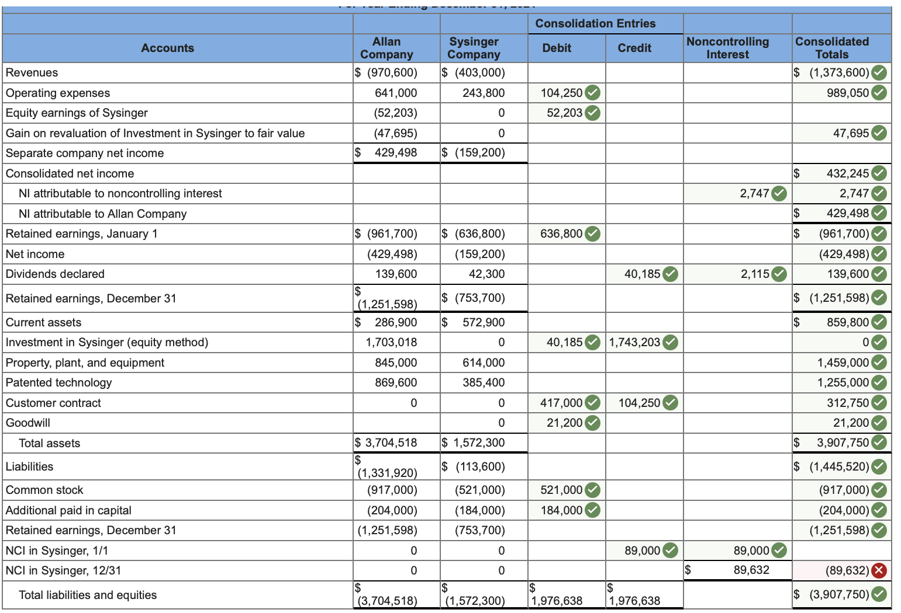Click the Patented technology row label
This screenshot has width=901, height=613.
tap(58, 382)
